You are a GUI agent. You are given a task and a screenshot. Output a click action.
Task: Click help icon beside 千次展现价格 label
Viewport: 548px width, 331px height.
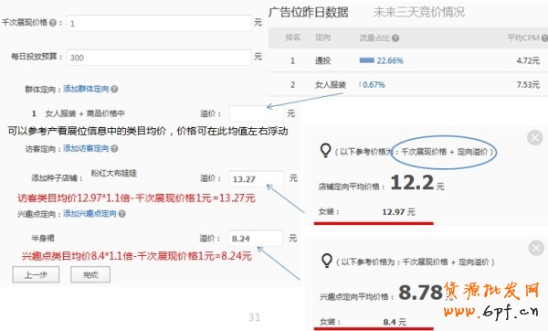coord(53,23)
